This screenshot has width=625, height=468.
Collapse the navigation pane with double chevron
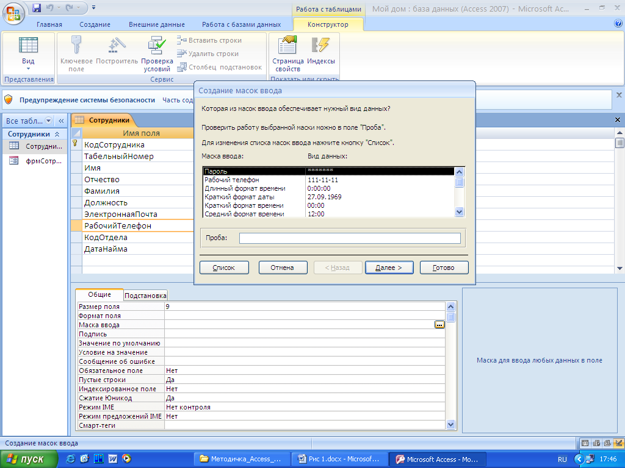pyautogui.click(x=61, y=121)
